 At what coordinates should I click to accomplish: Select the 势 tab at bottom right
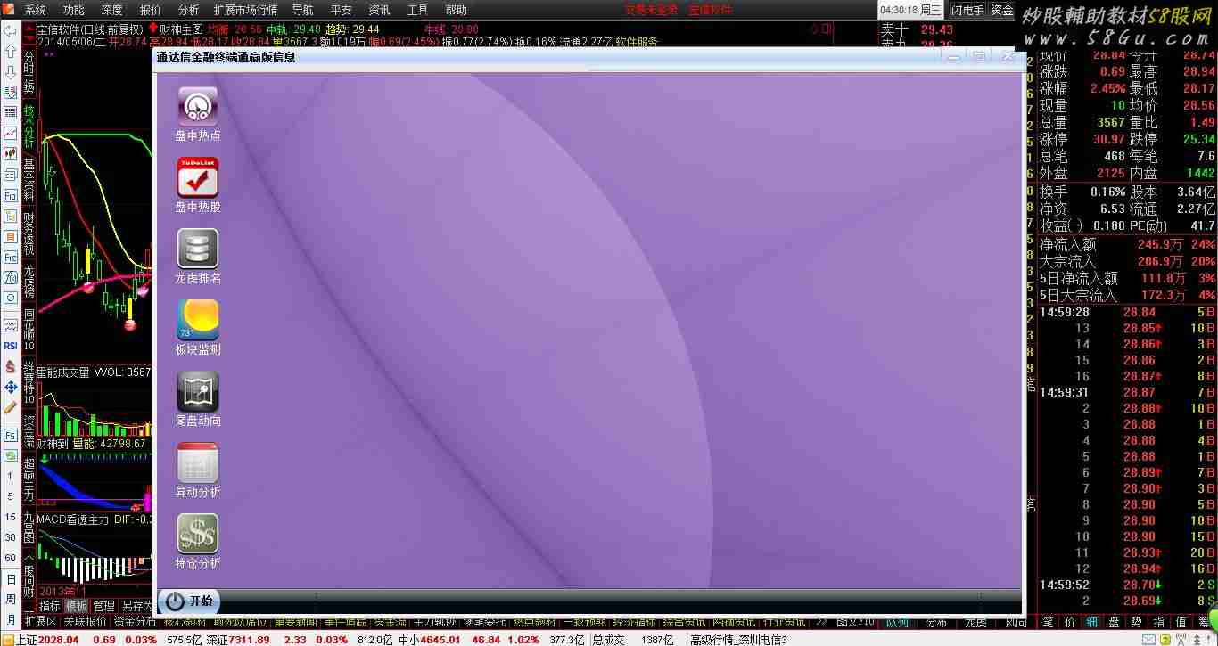coord(1137,622)
